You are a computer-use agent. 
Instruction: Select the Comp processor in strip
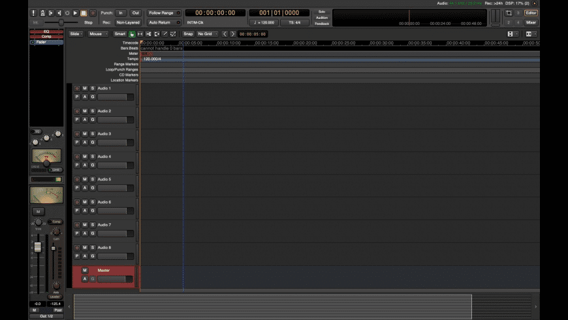(x=46, y=36)
